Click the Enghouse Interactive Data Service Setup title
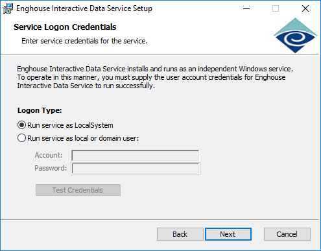Screen dimensions: 321x251 [84, 8]
